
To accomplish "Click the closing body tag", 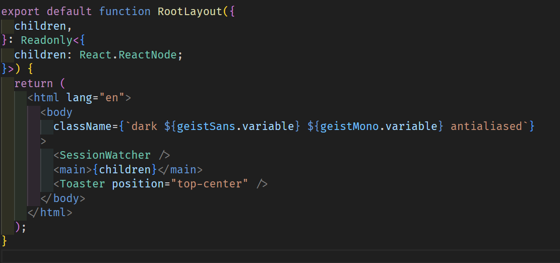I will coord(63,199).
